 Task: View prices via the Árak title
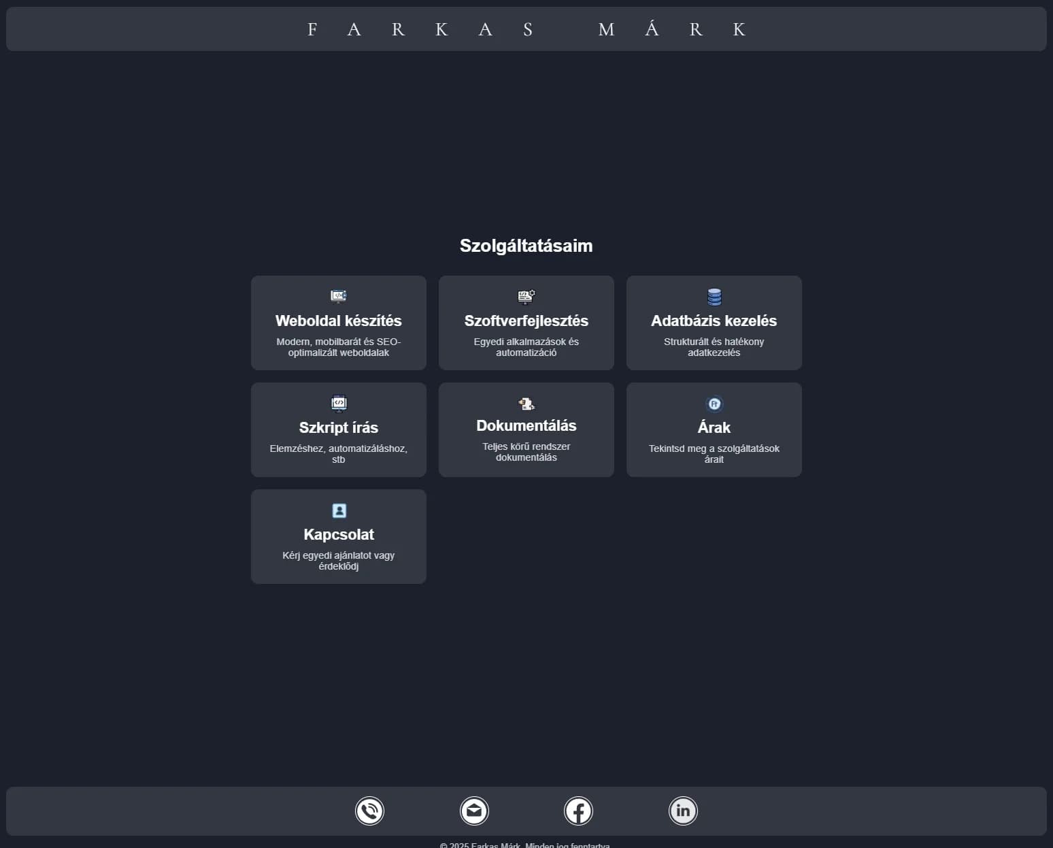(x=714, y=427)
